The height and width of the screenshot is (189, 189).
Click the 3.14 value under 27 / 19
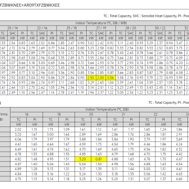tap(91, 88)
